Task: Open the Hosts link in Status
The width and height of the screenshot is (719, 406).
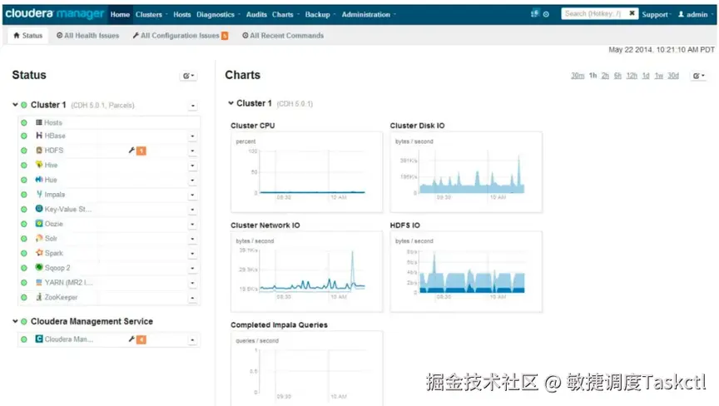Action: (53, 123)
